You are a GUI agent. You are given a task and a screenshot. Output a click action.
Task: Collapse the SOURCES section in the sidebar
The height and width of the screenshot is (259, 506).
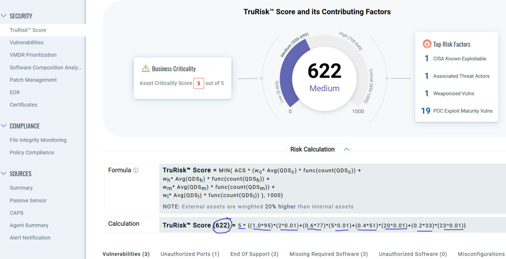point(4,174)
